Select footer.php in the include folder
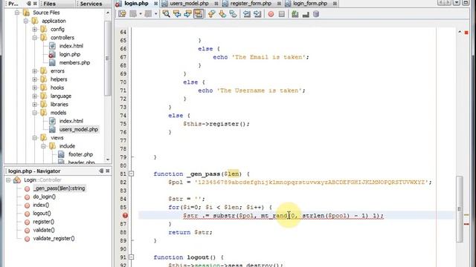Viewport: 476px width, 267px height. click(x=80, y=154)
